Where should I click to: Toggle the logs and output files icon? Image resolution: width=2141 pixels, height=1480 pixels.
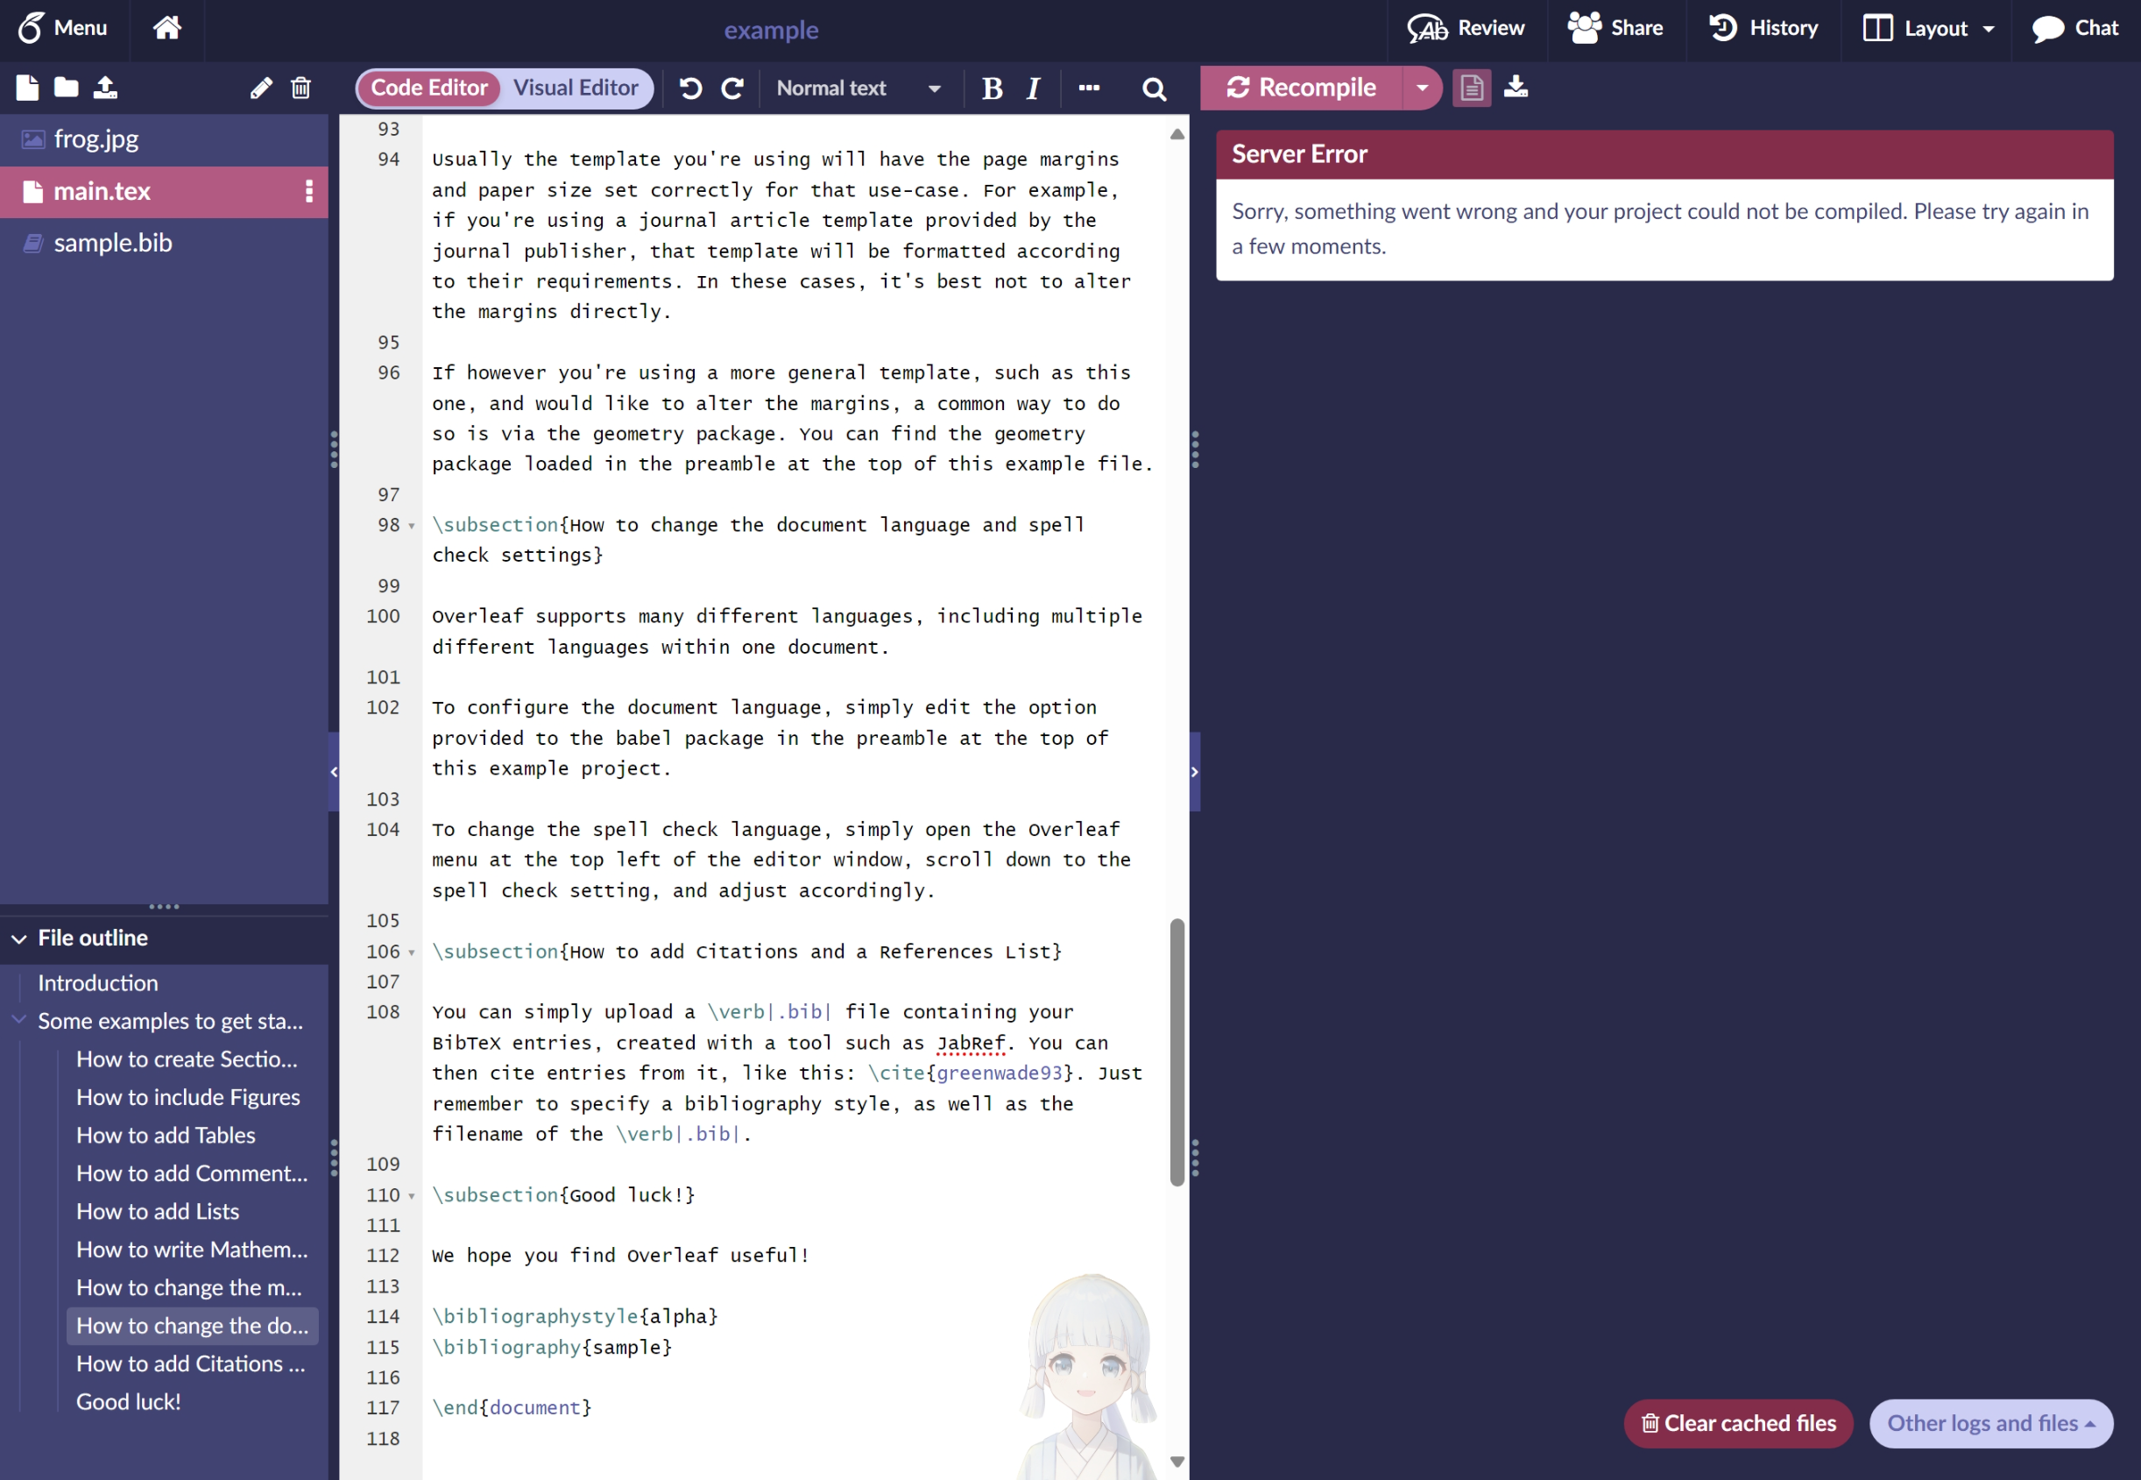pyautogui.click(x=1471, y=89)
